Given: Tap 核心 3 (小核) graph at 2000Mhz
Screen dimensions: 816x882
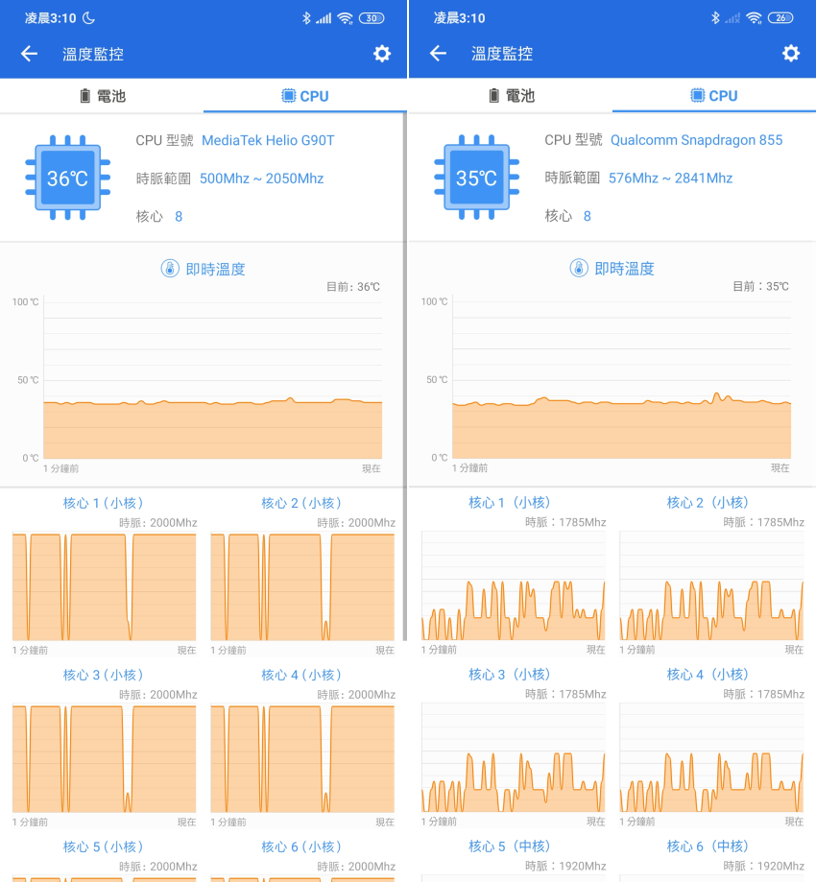Looking at the screenshot, I should tap(104, 758).
